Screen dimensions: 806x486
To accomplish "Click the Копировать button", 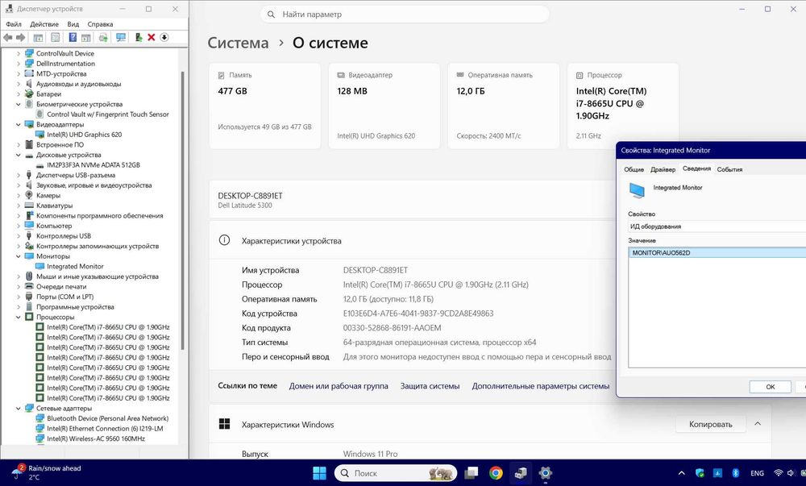I will [710, 425].
